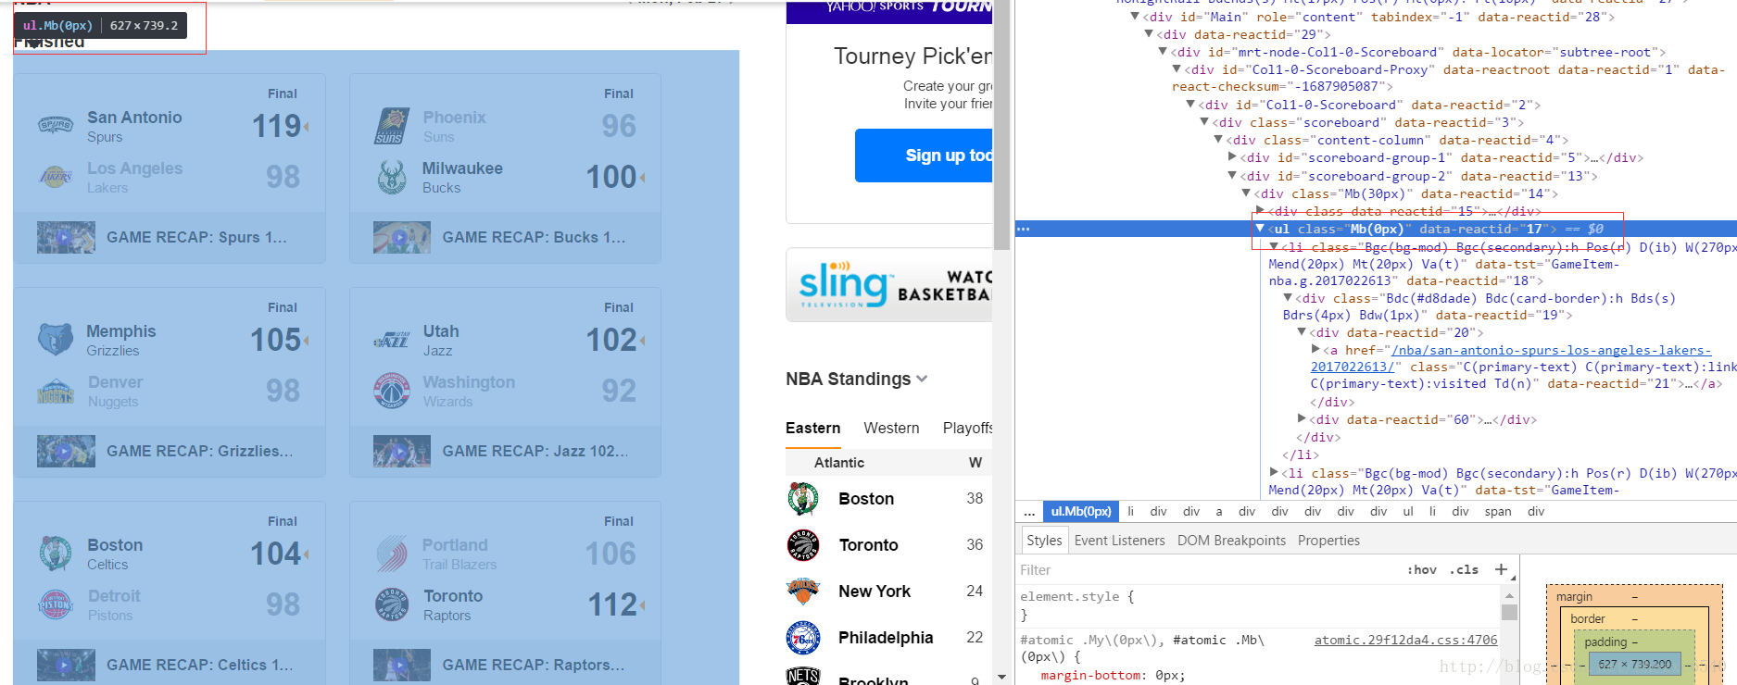Click the Toronto Raptors logo in the scoreboard
The height and width of the screenshot is (685, 1737).
pos(392,604)
